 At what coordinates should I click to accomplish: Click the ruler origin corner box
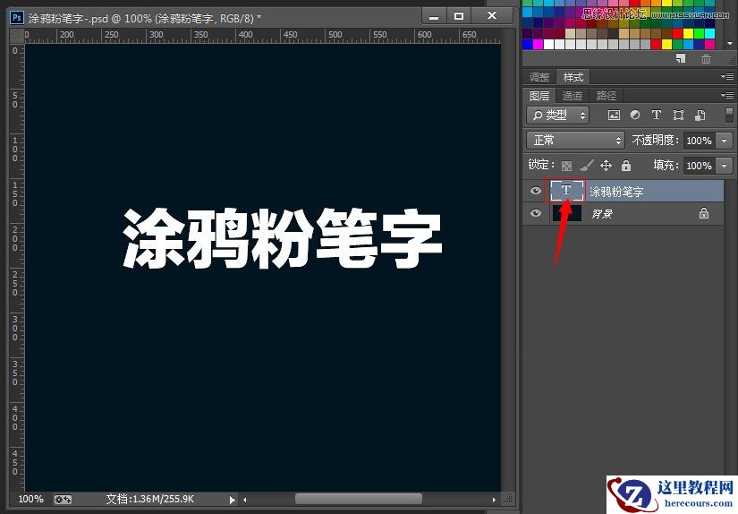click(17, 36)
